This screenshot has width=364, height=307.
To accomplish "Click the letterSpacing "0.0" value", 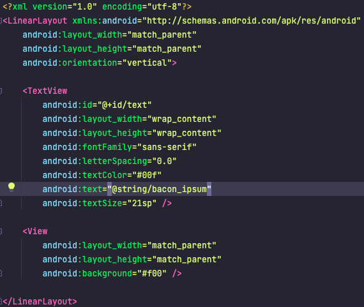I will point(164,161).
